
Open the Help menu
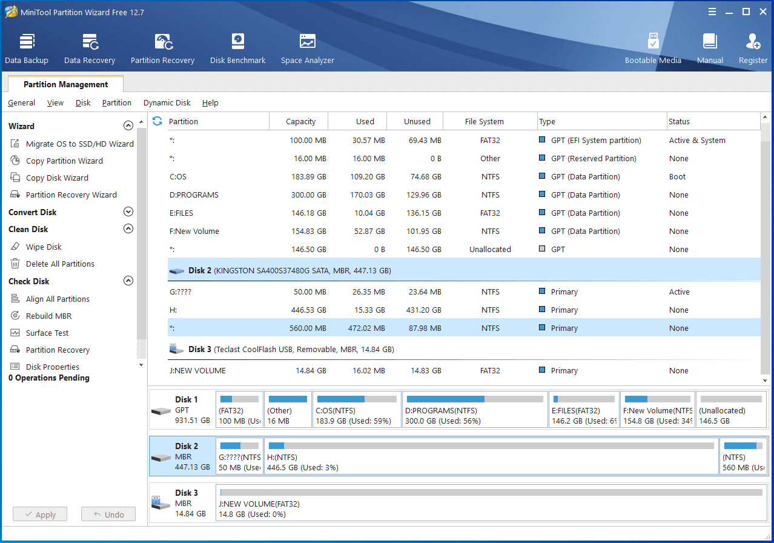(210, 103)
